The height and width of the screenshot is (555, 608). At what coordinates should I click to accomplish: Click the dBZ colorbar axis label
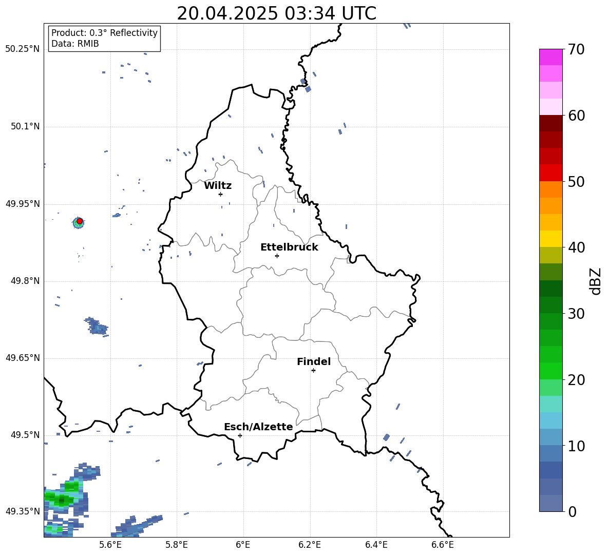pyautogui.click(x=596, y=281)
